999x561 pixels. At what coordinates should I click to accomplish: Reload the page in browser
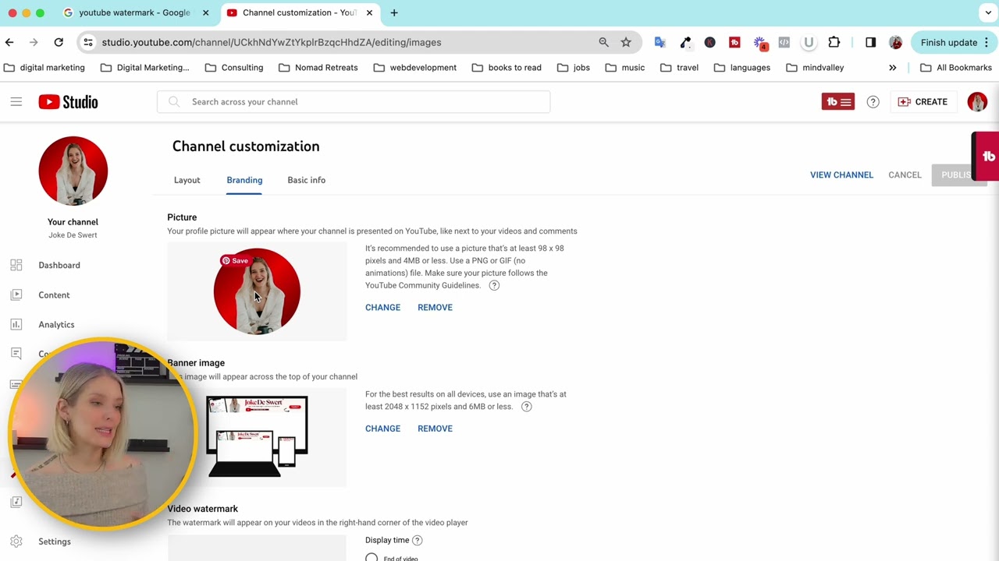click(x=59, y=42)
